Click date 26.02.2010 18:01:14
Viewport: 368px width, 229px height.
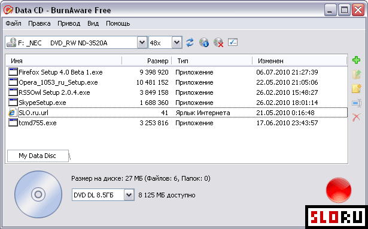(287, 103)
